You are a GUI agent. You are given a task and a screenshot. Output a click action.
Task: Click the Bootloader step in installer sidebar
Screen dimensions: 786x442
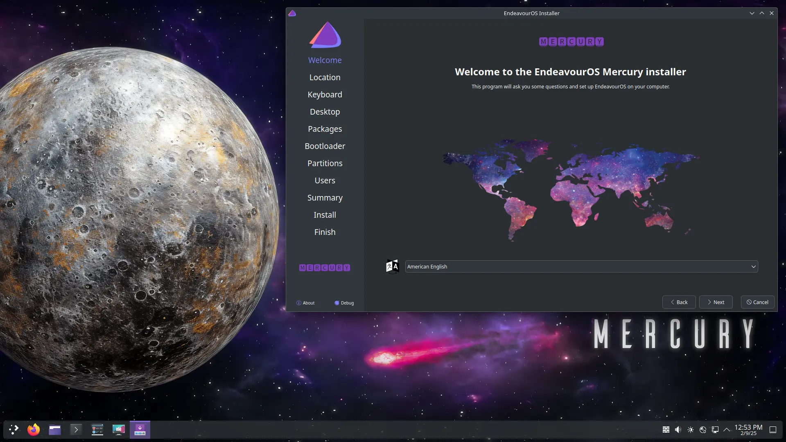pyautogui.click(x=325, y=146)
